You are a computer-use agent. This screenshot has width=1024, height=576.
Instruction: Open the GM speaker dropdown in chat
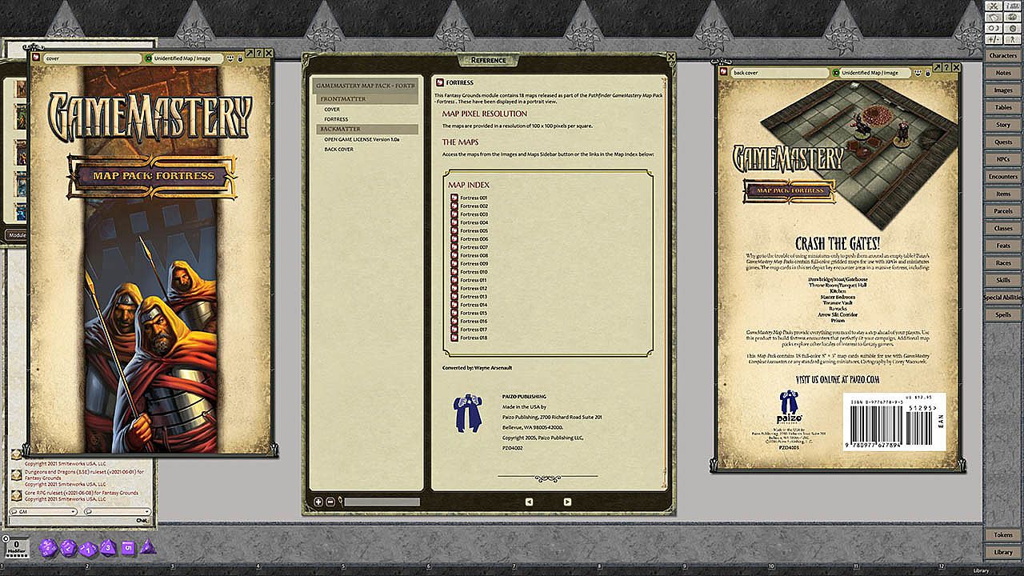(x=45, y=511)
